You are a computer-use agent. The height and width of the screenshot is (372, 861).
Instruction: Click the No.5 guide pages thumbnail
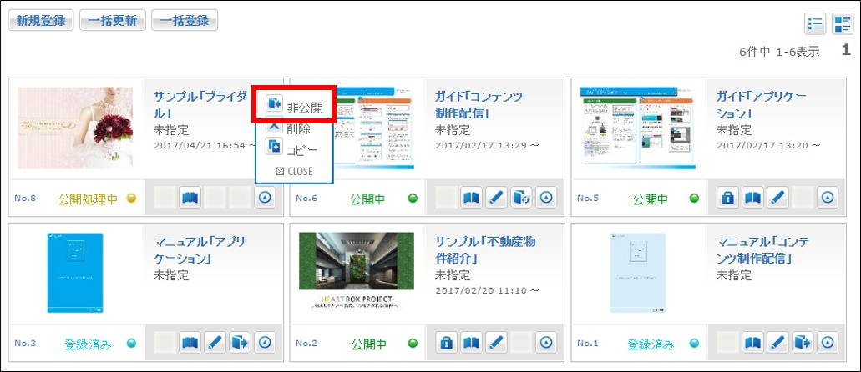coord(638,128)
